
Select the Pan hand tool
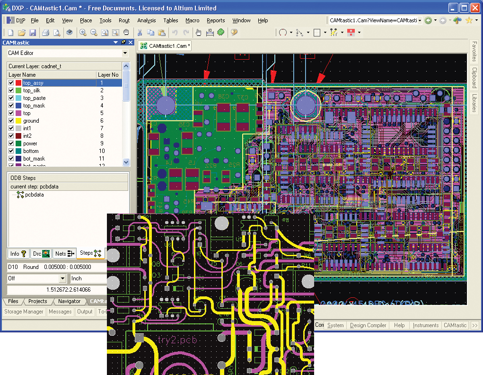(x=126, y=33)
